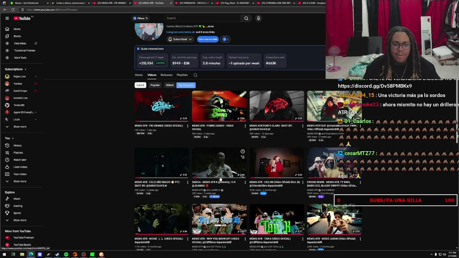459x258 pixels.
Task: Open Liked videos in the sidebar
Action: pyautogui.click(x=21, y=167)
